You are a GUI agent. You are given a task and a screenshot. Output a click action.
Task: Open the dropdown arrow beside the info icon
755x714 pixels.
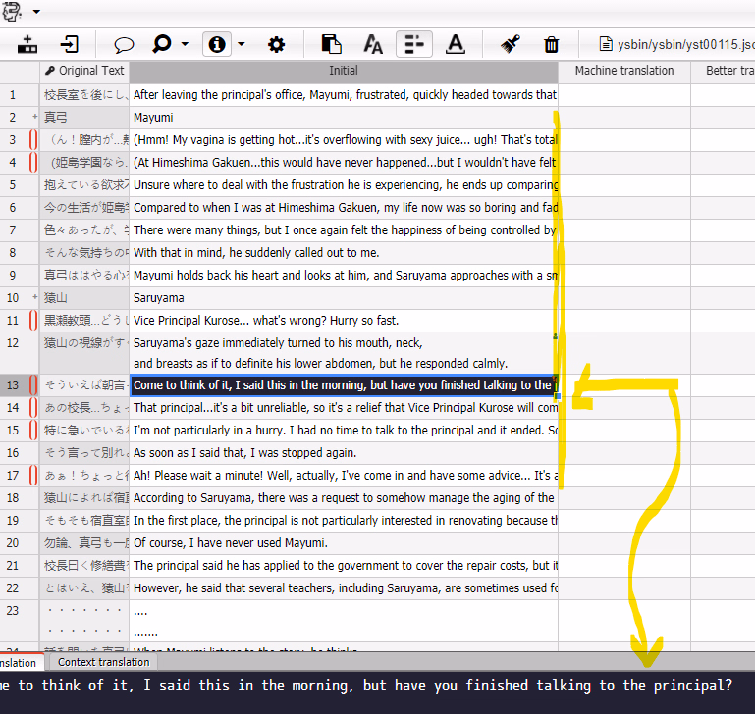[x=241, y=44]
